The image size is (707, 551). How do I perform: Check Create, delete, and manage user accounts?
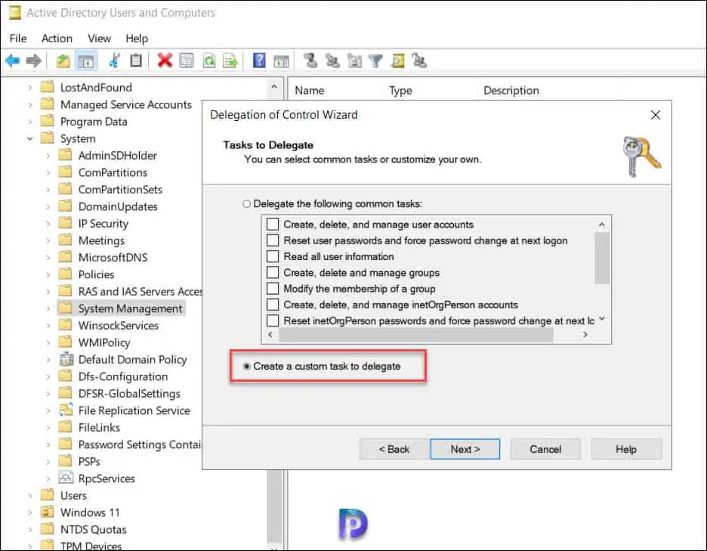tap(273, 224)
